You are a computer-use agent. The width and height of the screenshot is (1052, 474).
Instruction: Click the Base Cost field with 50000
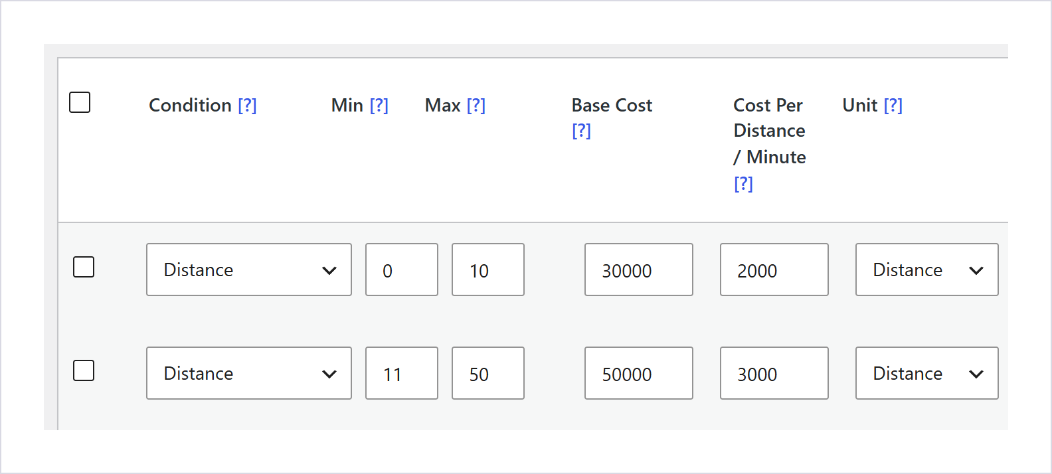coord(639,373)
